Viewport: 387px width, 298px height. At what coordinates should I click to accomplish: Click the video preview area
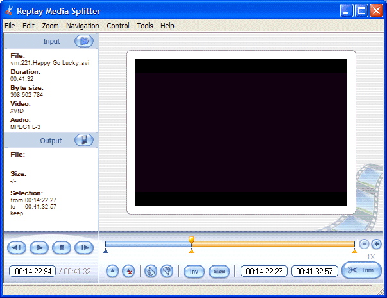click(x=241, y=132)
